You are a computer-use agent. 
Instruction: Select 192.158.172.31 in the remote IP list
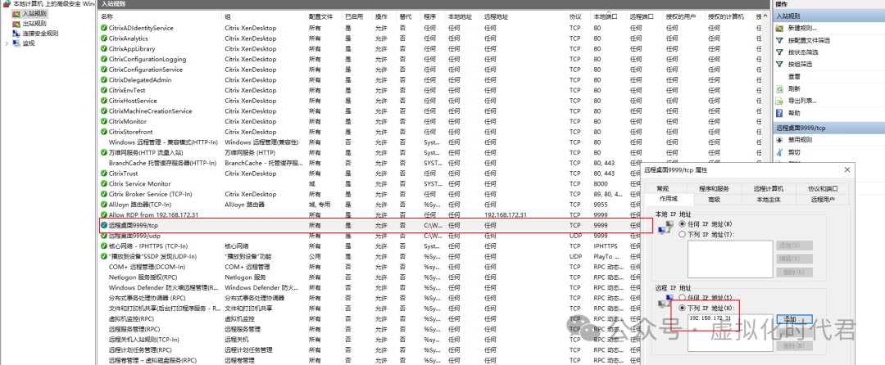click(x=710, y=318)
